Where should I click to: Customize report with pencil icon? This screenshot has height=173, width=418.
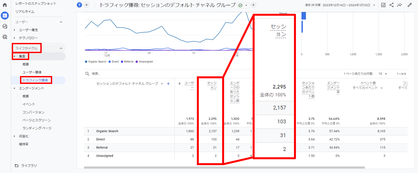pyautogui.click(x=409, y=5)
